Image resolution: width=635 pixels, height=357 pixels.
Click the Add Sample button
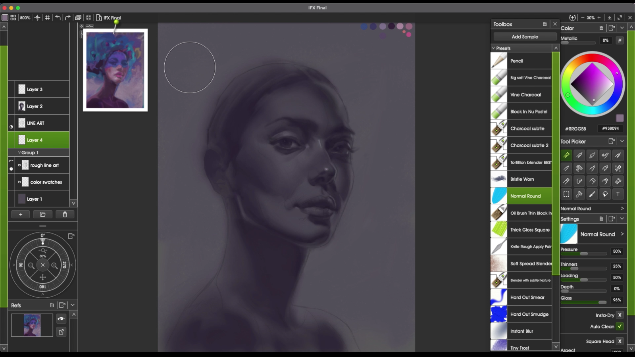click(525, 36)
